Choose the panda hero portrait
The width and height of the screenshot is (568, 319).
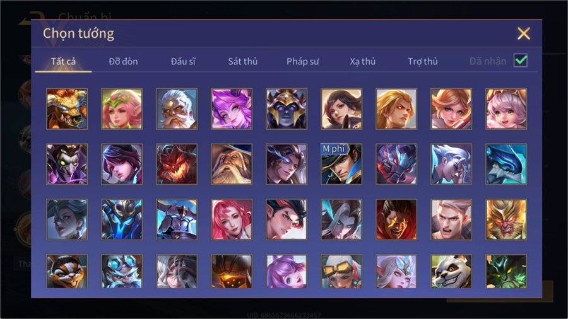[451, 271]
